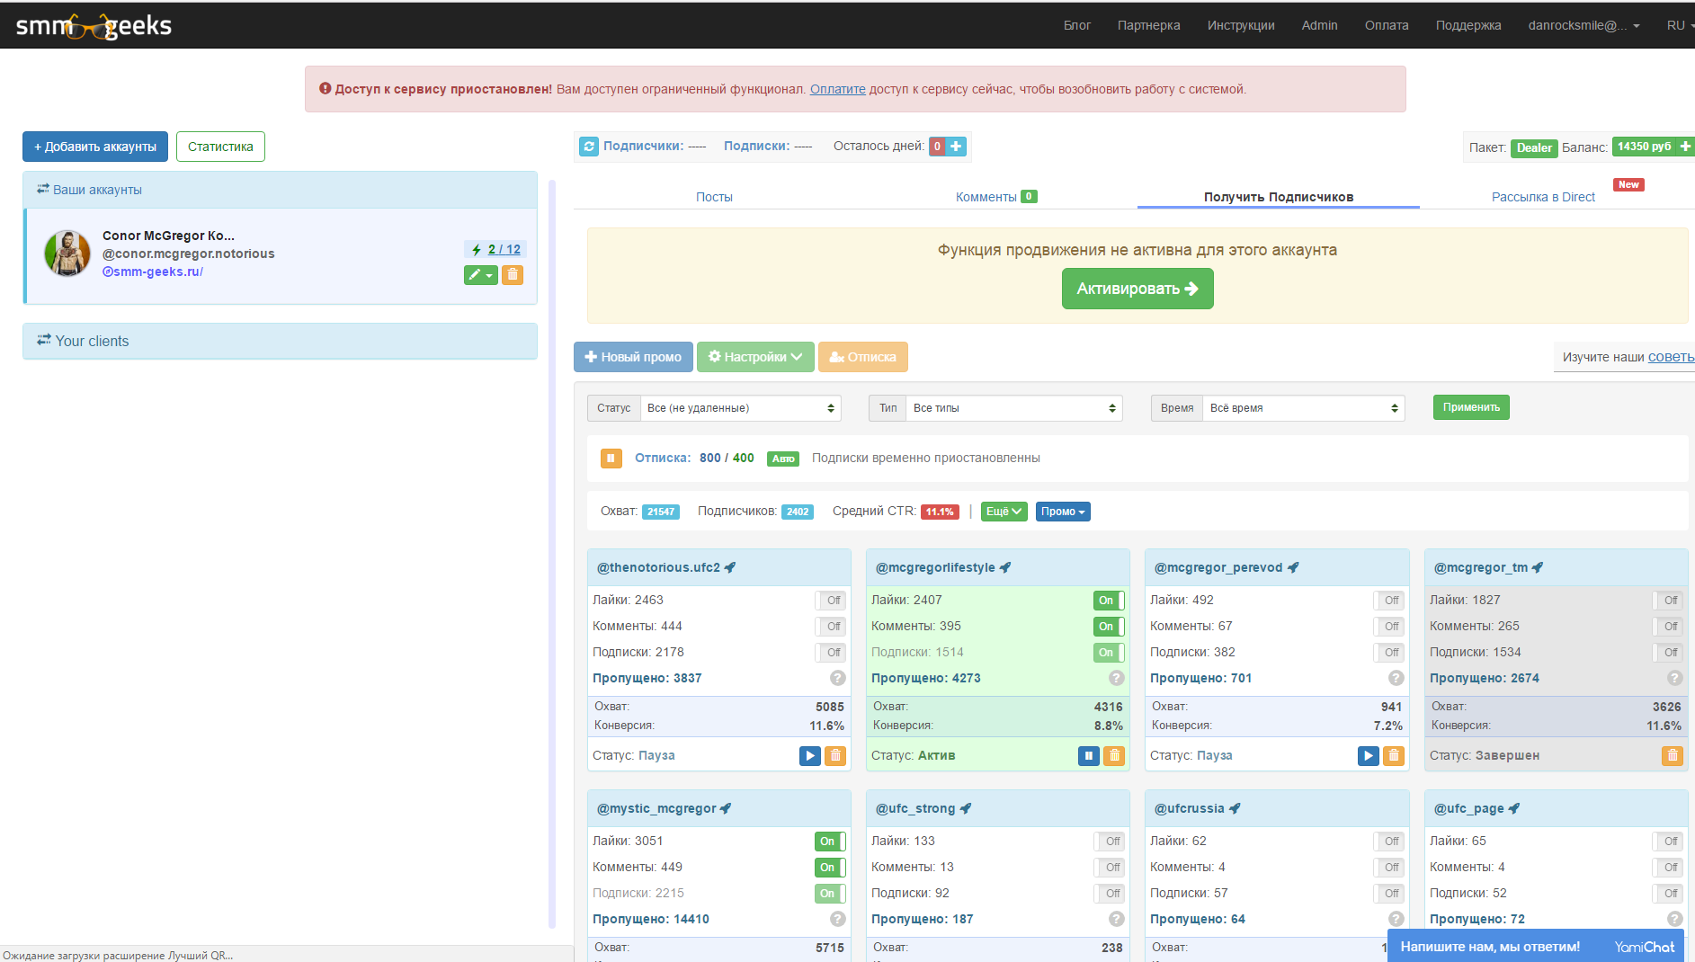Click rocket icon next to @ufcrussia
This screenshot has height=962, width=1695.
[x=1235, y=808]
